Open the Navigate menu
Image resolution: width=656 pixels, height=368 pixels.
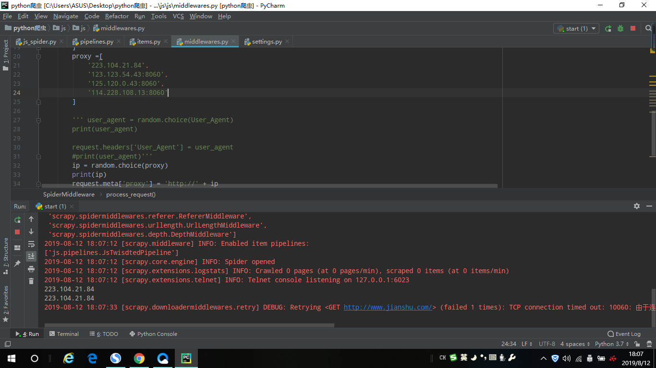[x=66, y=16]
